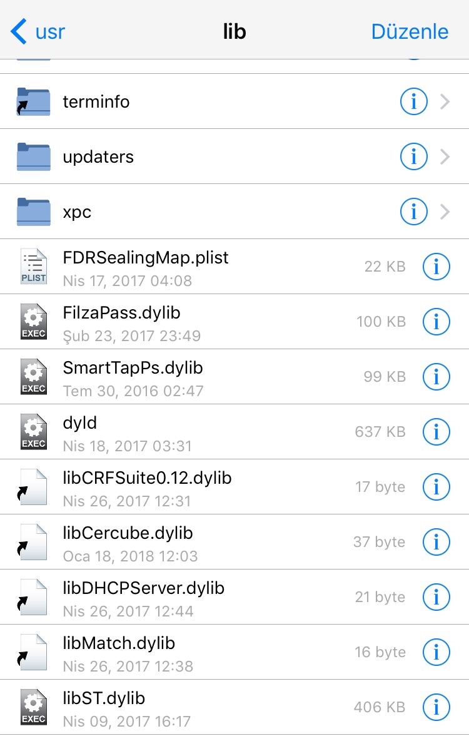Go back to usr folder
Viewport: 469px width, 736px height.
click(39, 31)
